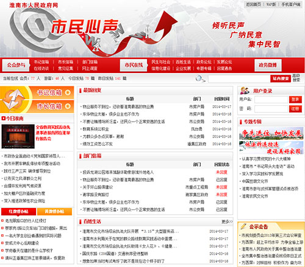
Task: Select 在线访谈 in the navigation bar
Action: click(41, 69)
